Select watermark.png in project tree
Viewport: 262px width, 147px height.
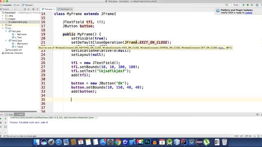pyautogui.click(x=19, y=22)
